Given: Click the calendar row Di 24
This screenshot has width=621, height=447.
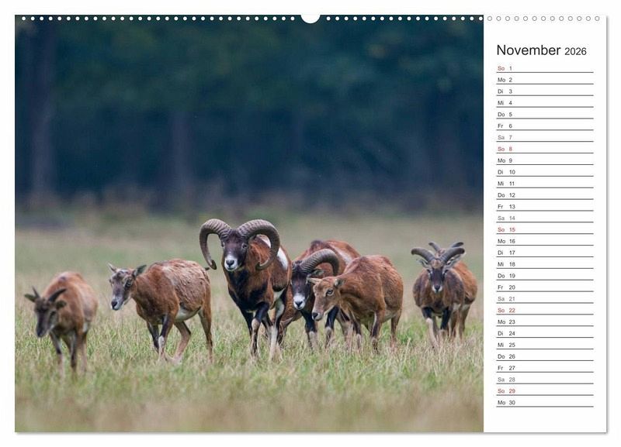Looking at the screenshot, I should [x=545, y=333].
